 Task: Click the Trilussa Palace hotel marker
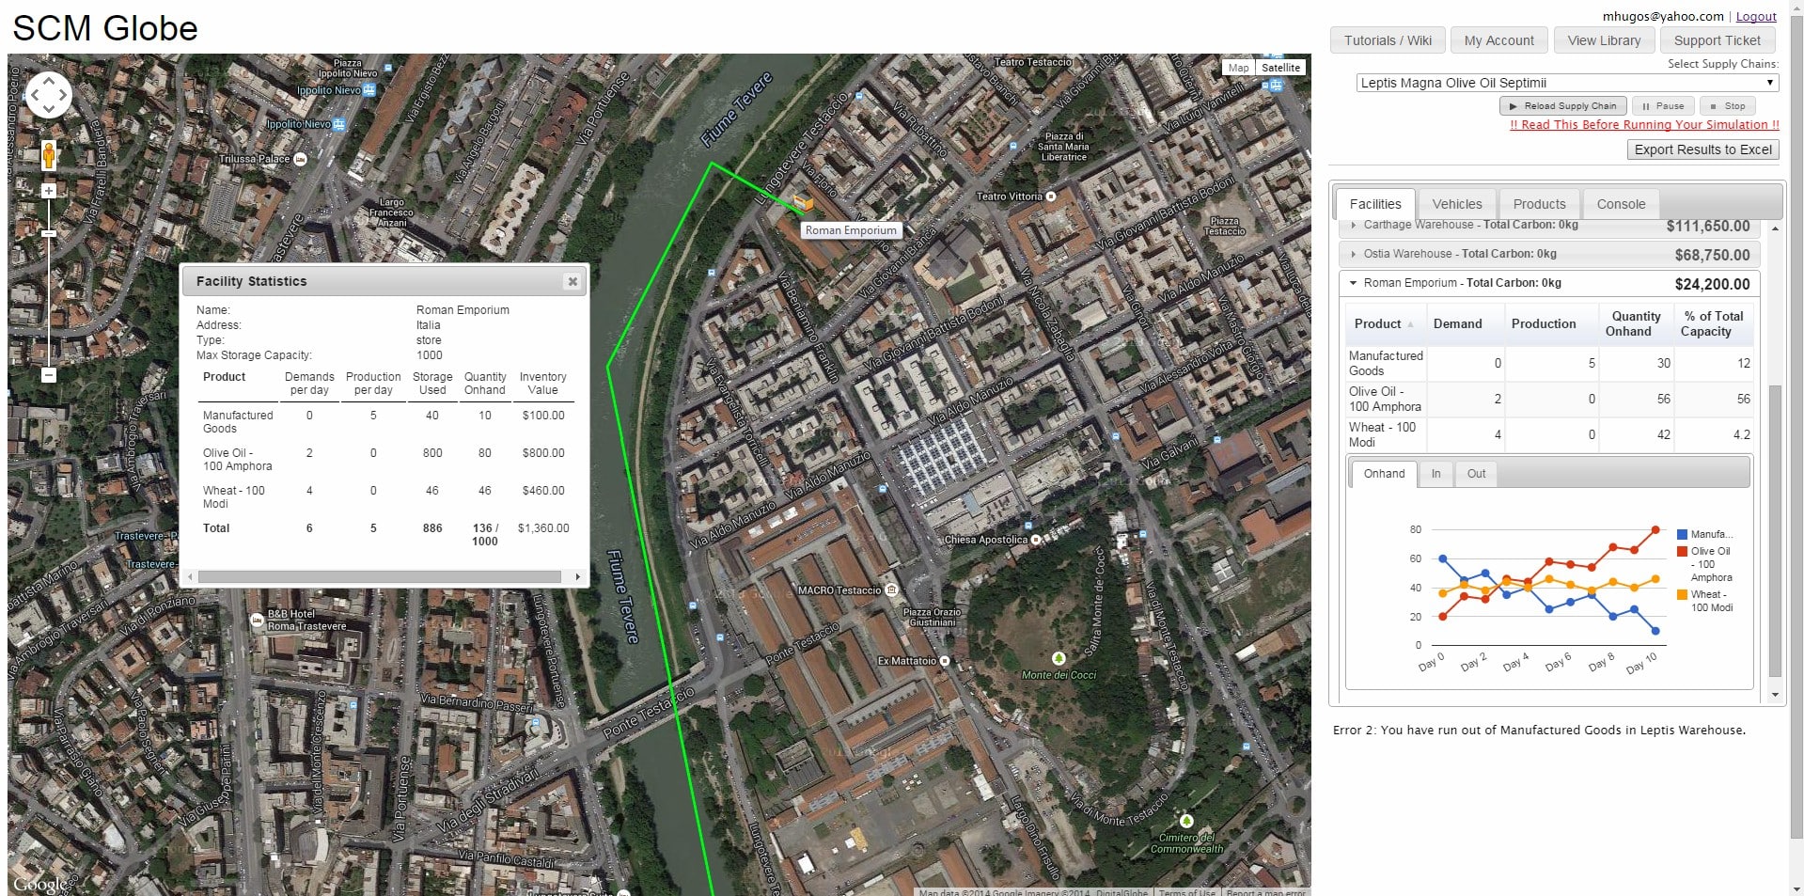pyautogui.click(x=300, y=159)
